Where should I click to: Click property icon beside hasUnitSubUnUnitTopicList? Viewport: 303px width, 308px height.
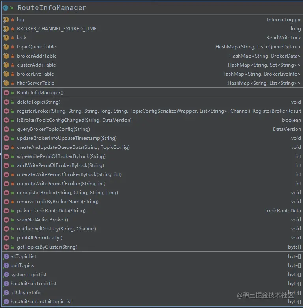6,302
